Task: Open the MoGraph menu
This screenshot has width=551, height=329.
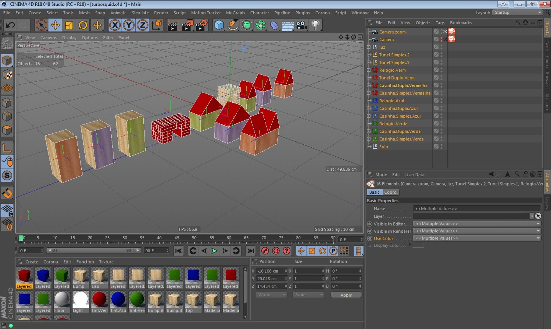Action: pos(235,13)
